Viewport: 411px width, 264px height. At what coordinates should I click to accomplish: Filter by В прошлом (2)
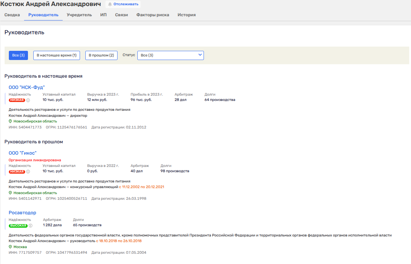(x=101, y=55)
